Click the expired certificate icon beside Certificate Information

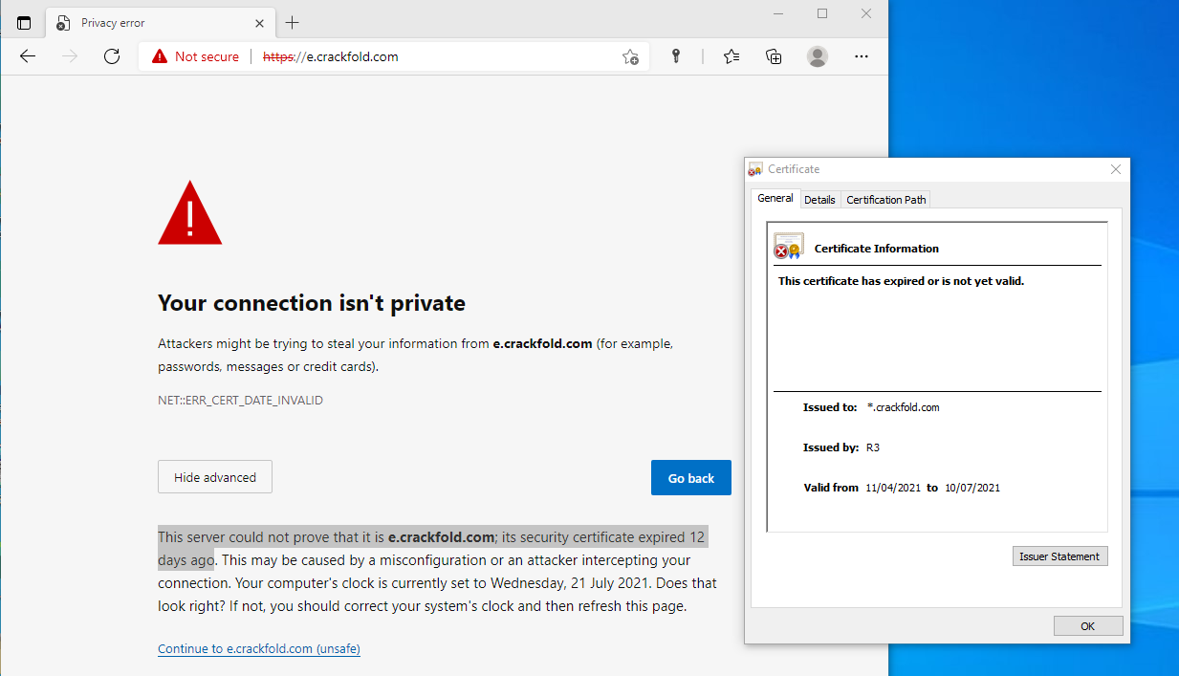pos(789,247)
